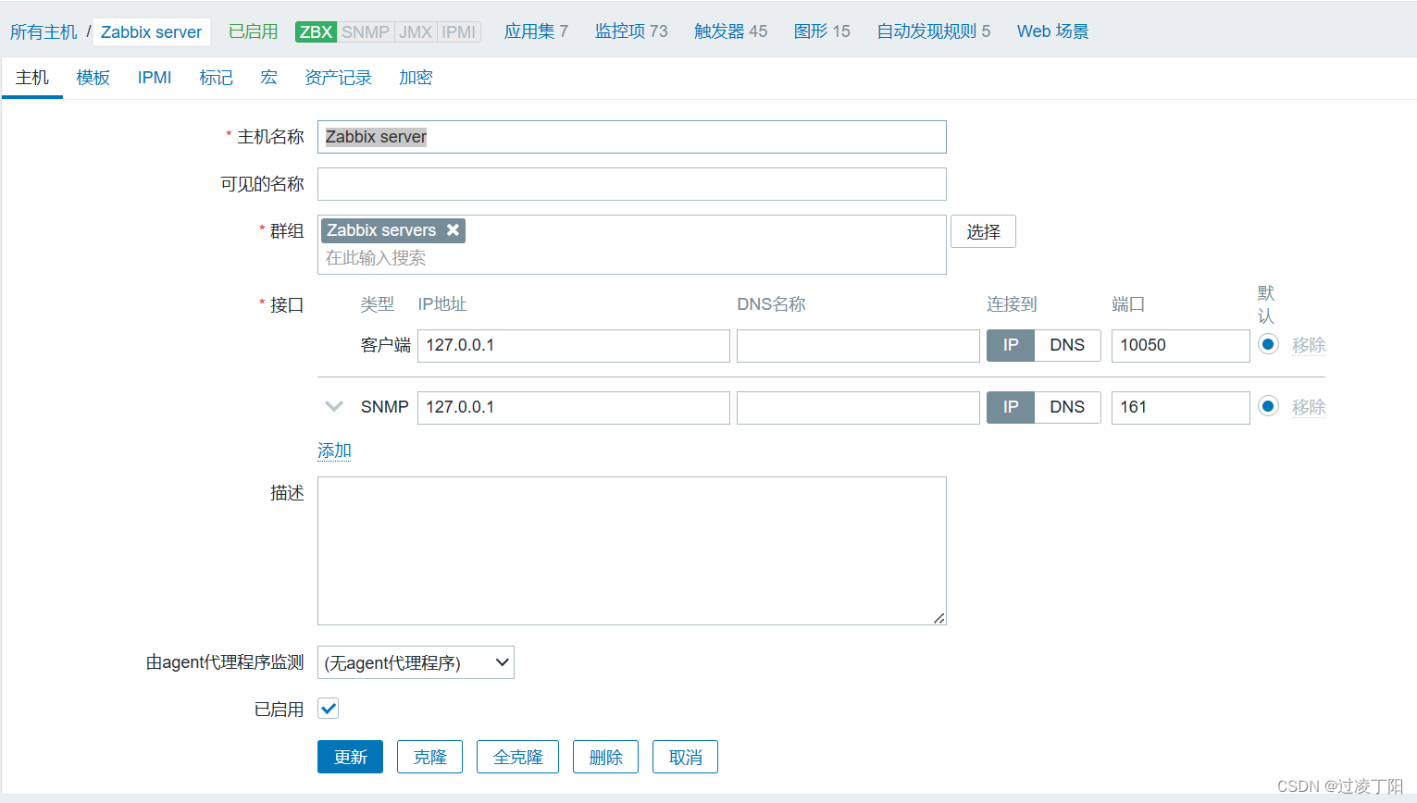
Task: Select default radio for SNMP interface
Action: (1268, 406)
